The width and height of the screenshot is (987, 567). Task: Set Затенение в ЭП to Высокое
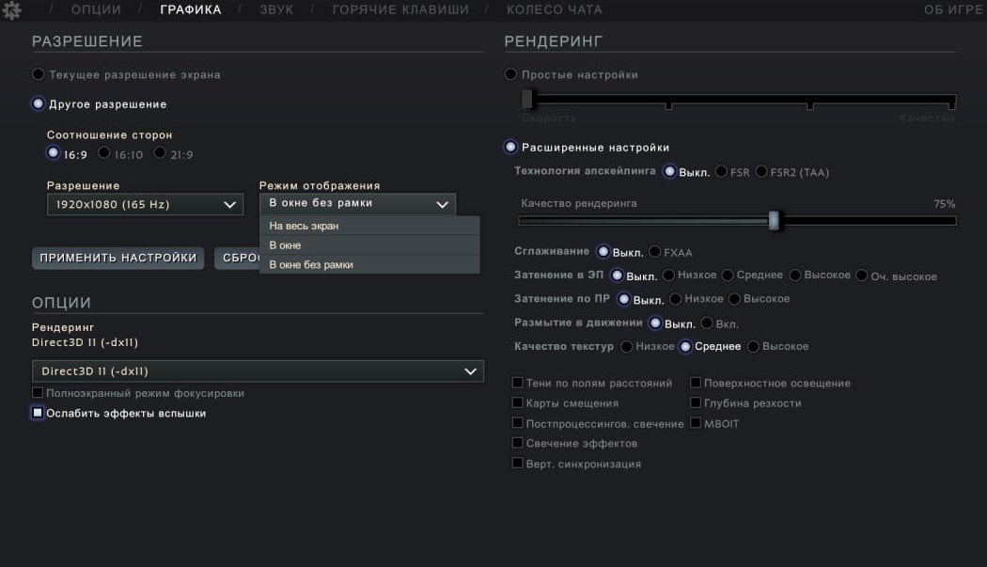coord(795,276)
